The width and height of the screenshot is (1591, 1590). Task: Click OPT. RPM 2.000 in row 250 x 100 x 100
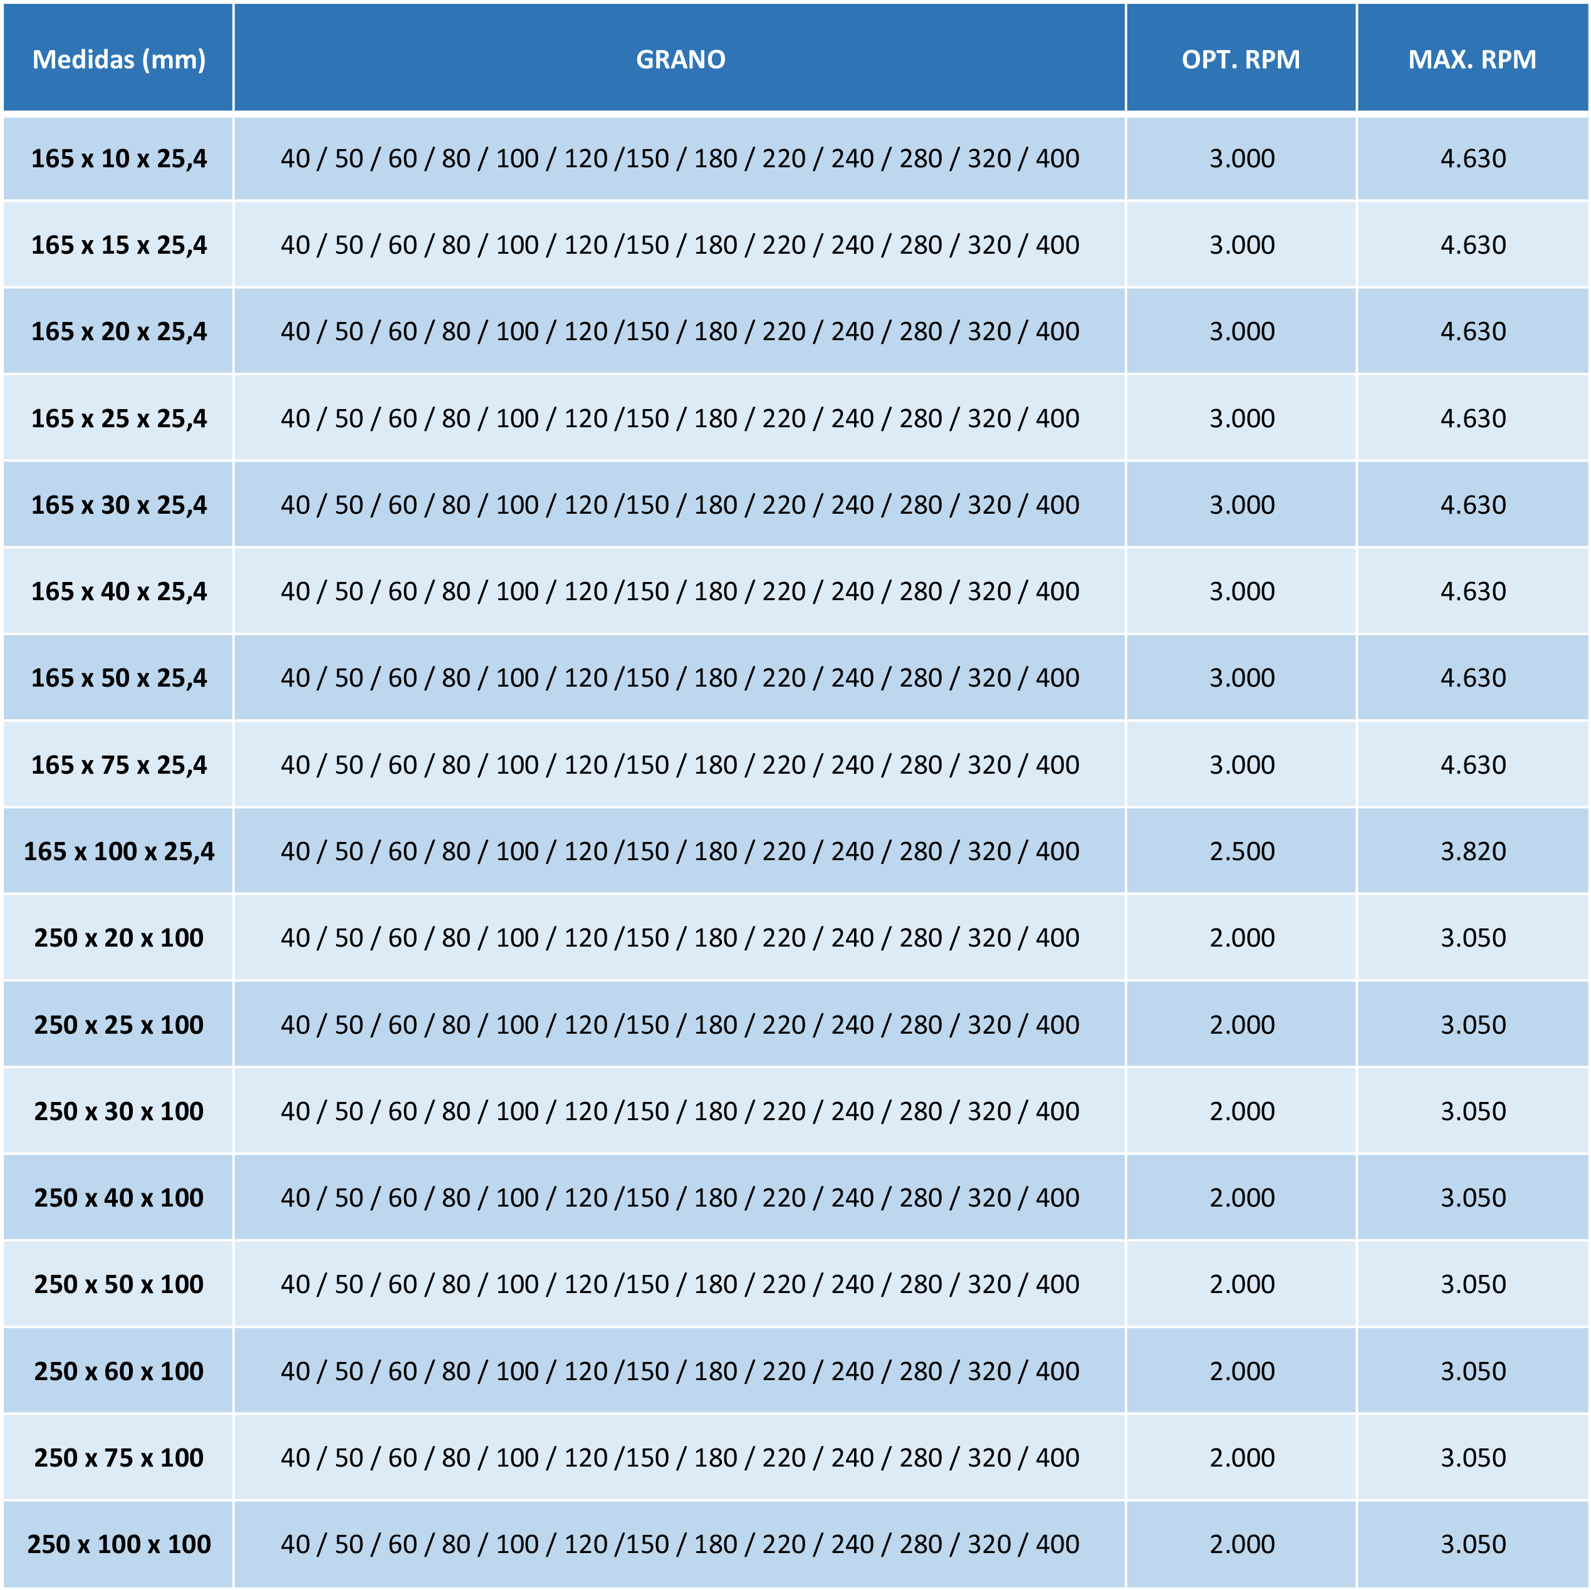[1242, 1545]
